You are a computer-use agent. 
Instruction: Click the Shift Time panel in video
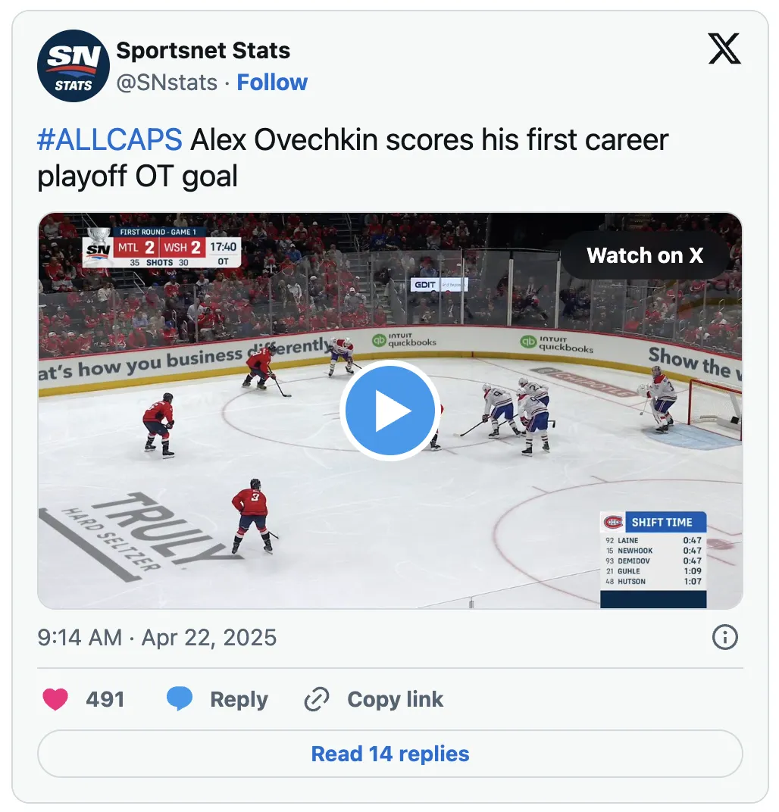pos(654,559)
